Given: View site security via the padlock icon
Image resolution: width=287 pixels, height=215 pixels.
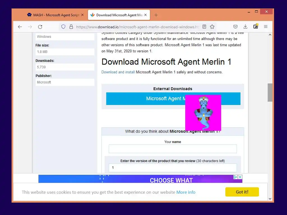Looking at the screenshot, I should coord(71,27).
